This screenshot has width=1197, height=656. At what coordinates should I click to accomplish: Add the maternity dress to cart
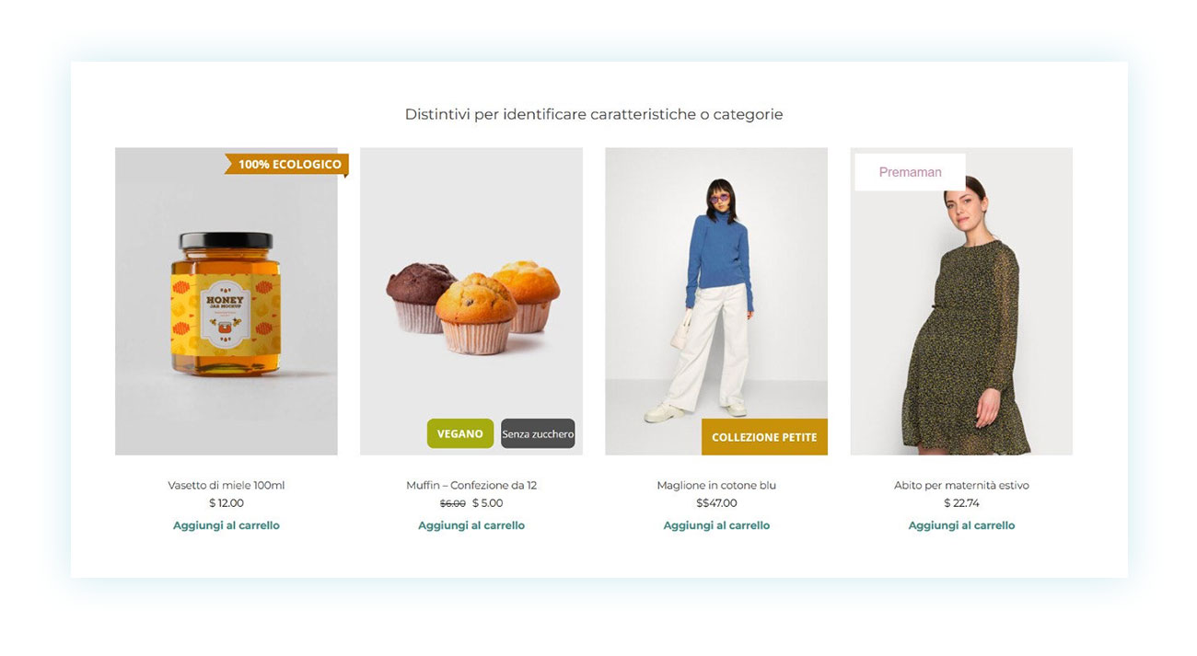coord(961,525)
